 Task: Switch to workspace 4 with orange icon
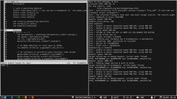click(25, 97)
